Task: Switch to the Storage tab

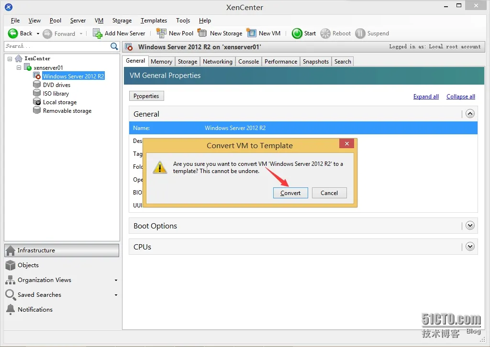Action: pos(188,62)
